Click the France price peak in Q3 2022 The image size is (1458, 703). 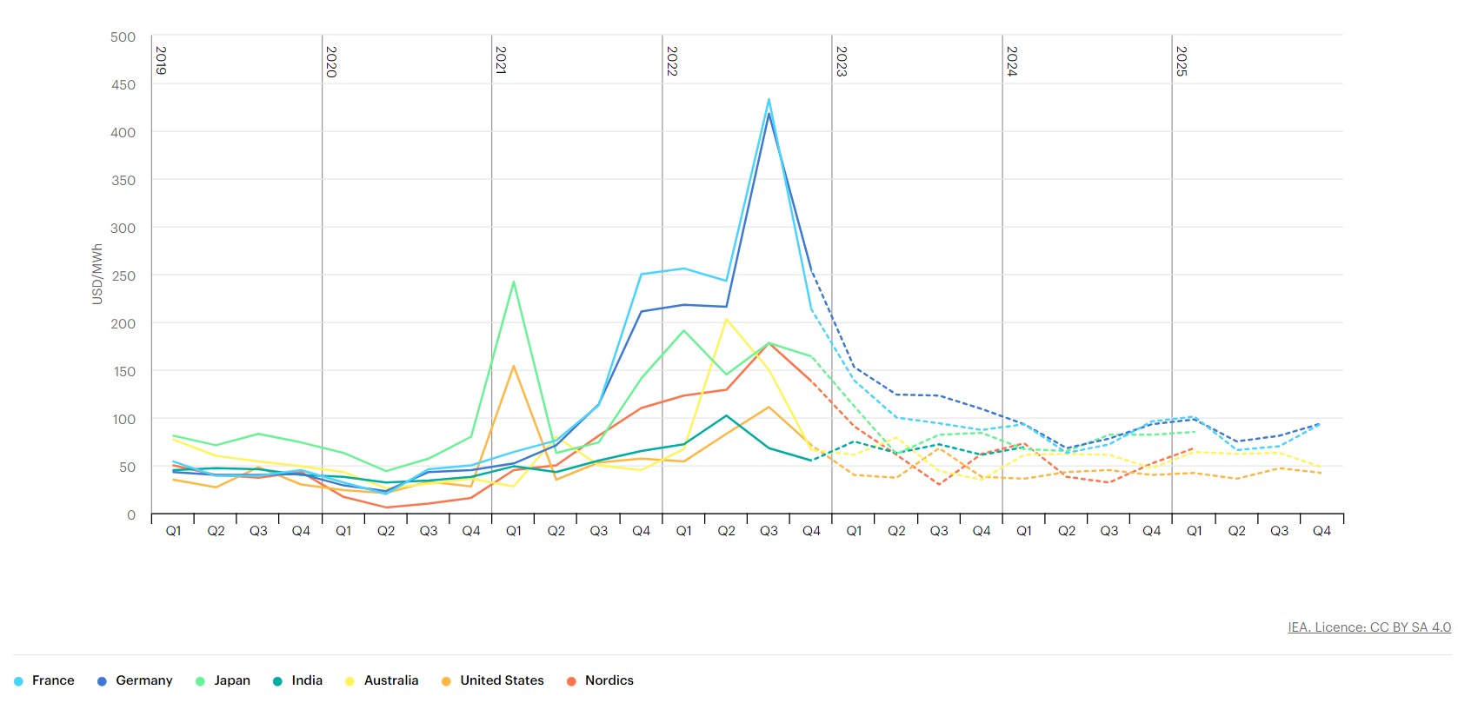tap(769, 100)
